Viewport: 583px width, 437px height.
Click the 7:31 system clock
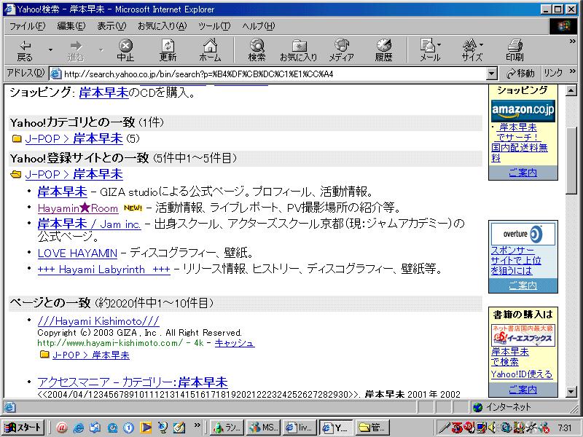[x=565, y=428]
